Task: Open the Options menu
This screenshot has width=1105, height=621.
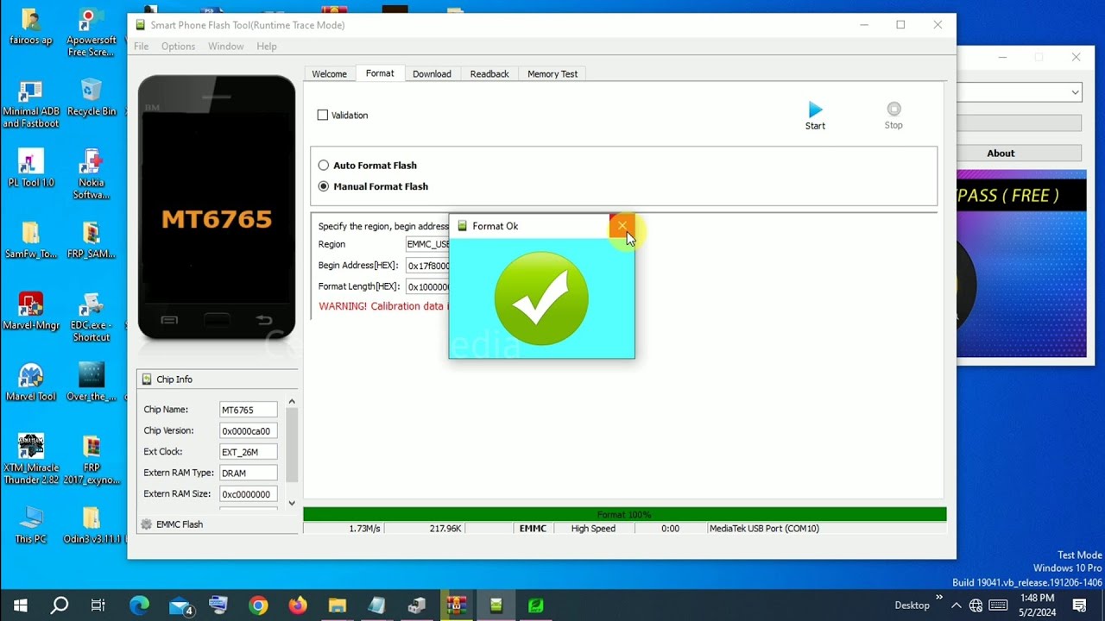Action: pyautogui.click(x=178, y=46)
